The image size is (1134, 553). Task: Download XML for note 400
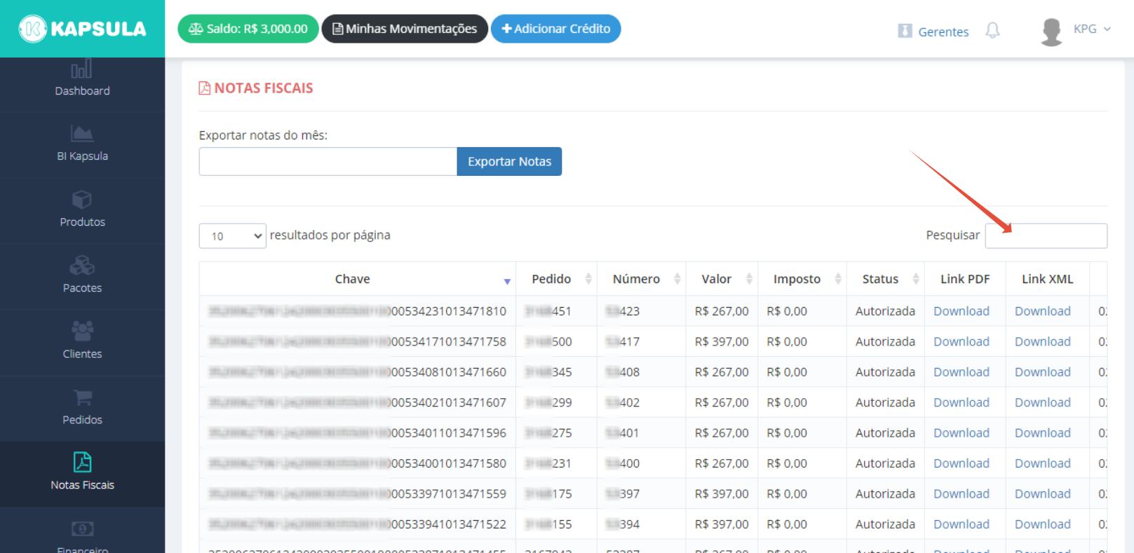pyautogui.click(x=1043, y=463)
